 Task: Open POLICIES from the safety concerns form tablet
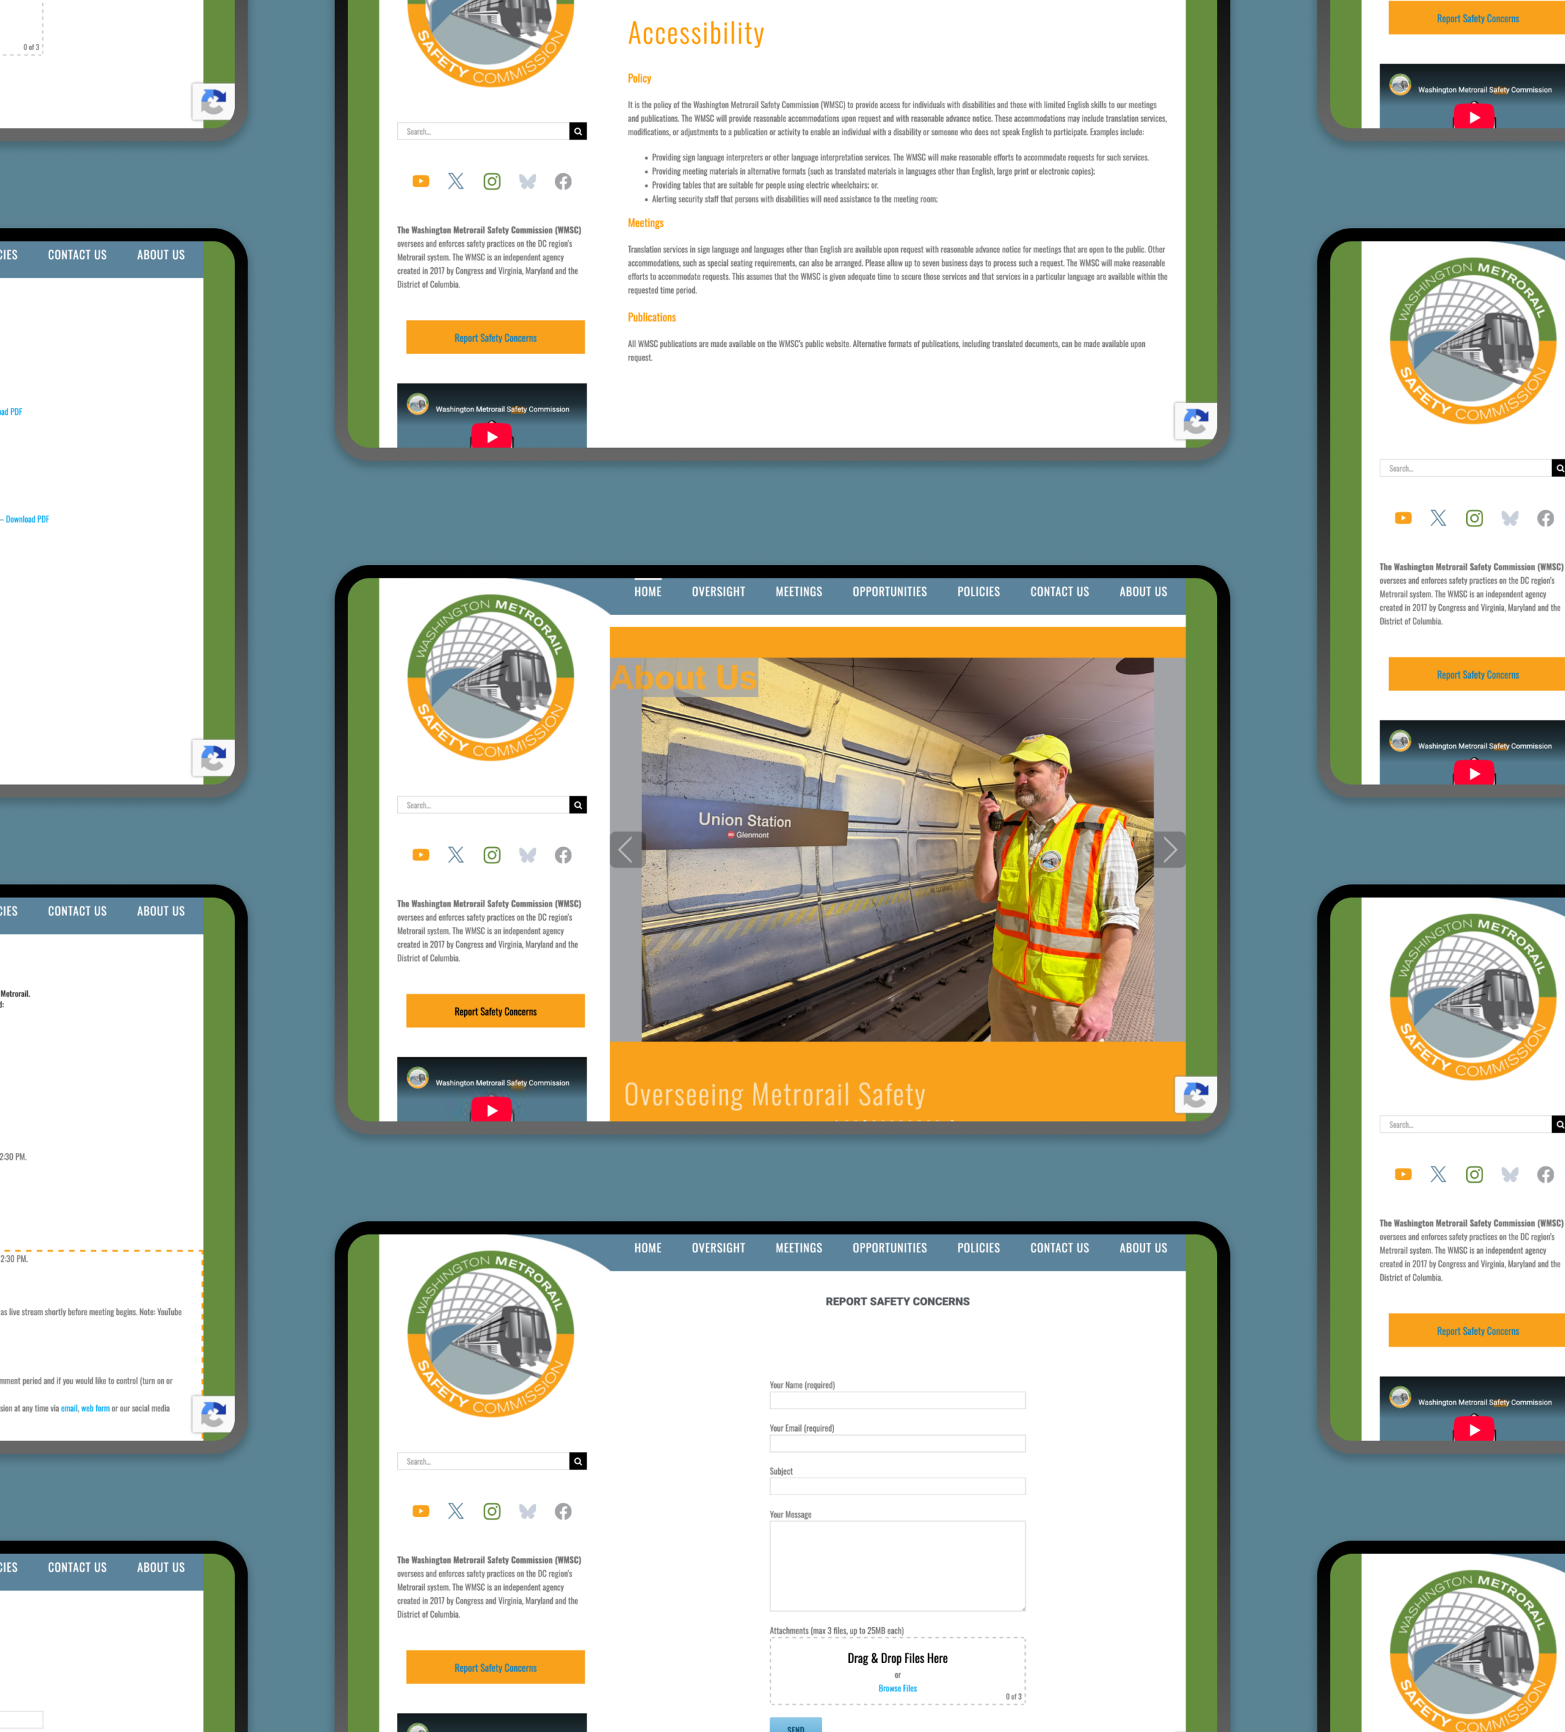point(979,1248)
